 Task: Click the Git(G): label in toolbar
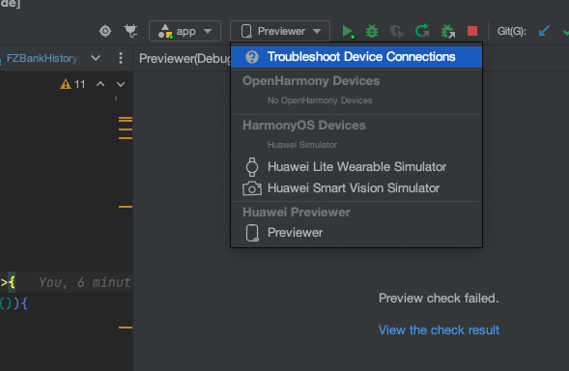(512, 31)
